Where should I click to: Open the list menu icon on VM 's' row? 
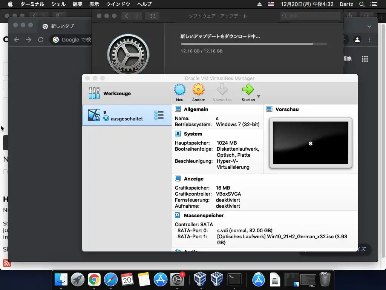159,115
